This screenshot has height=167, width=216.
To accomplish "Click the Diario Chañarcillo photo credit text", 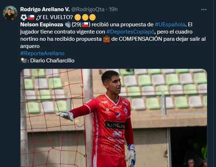I will (52, 61).
